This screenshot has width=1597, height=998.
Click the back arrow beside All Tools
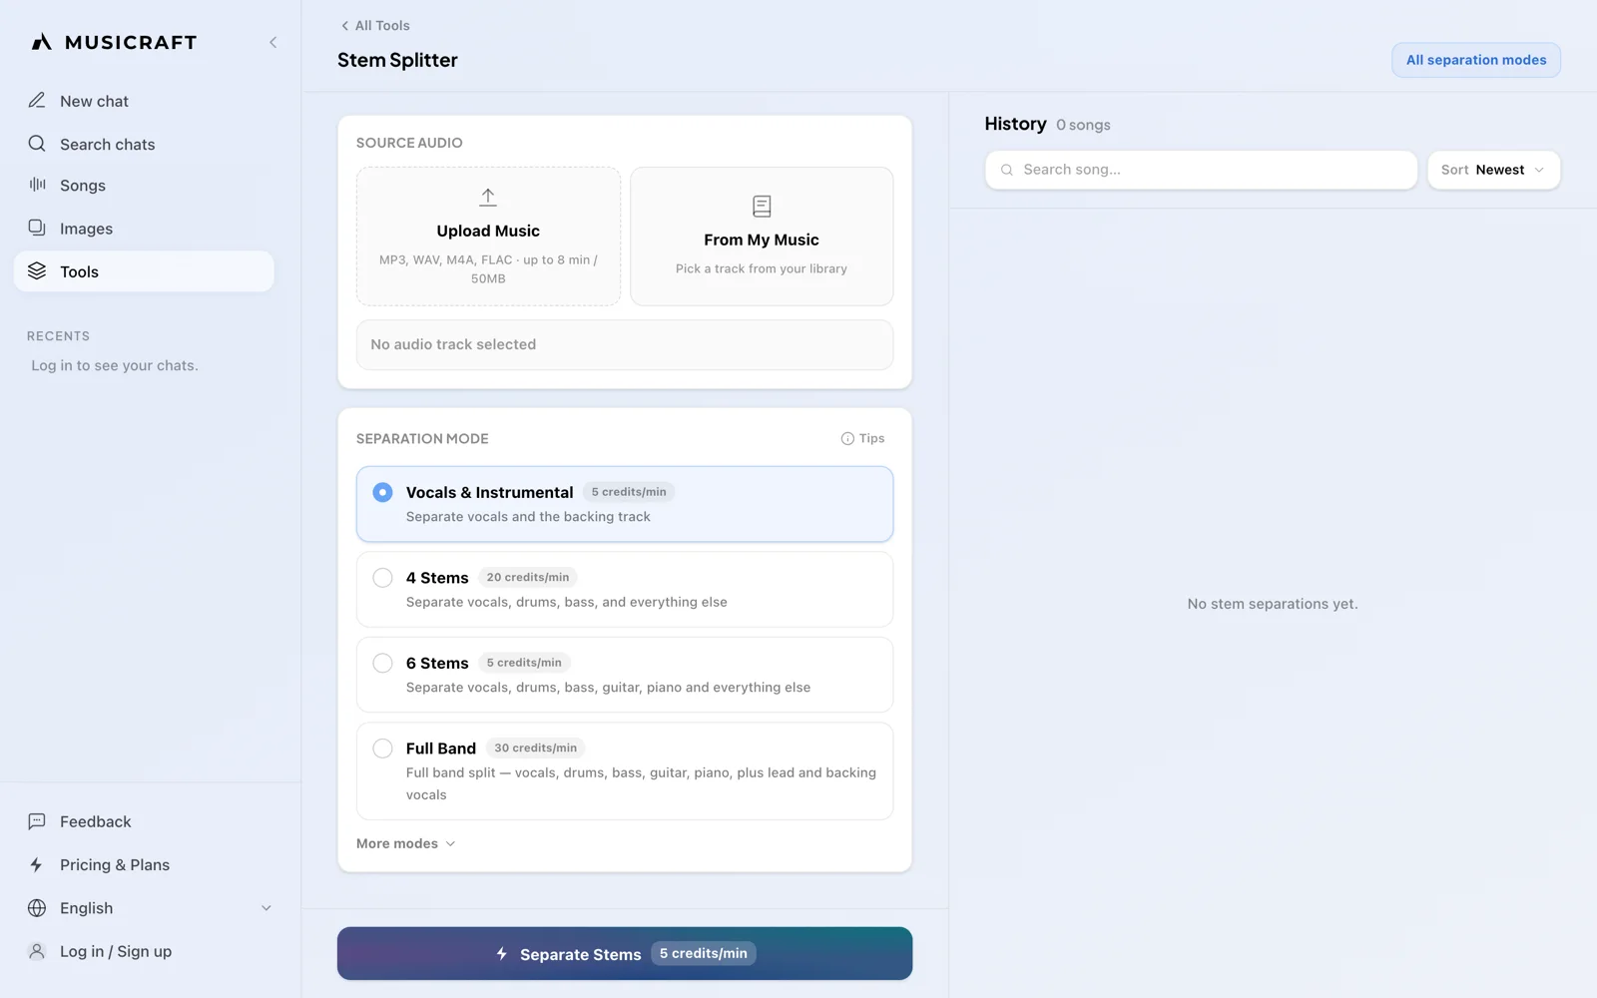[x=344, y=26]
